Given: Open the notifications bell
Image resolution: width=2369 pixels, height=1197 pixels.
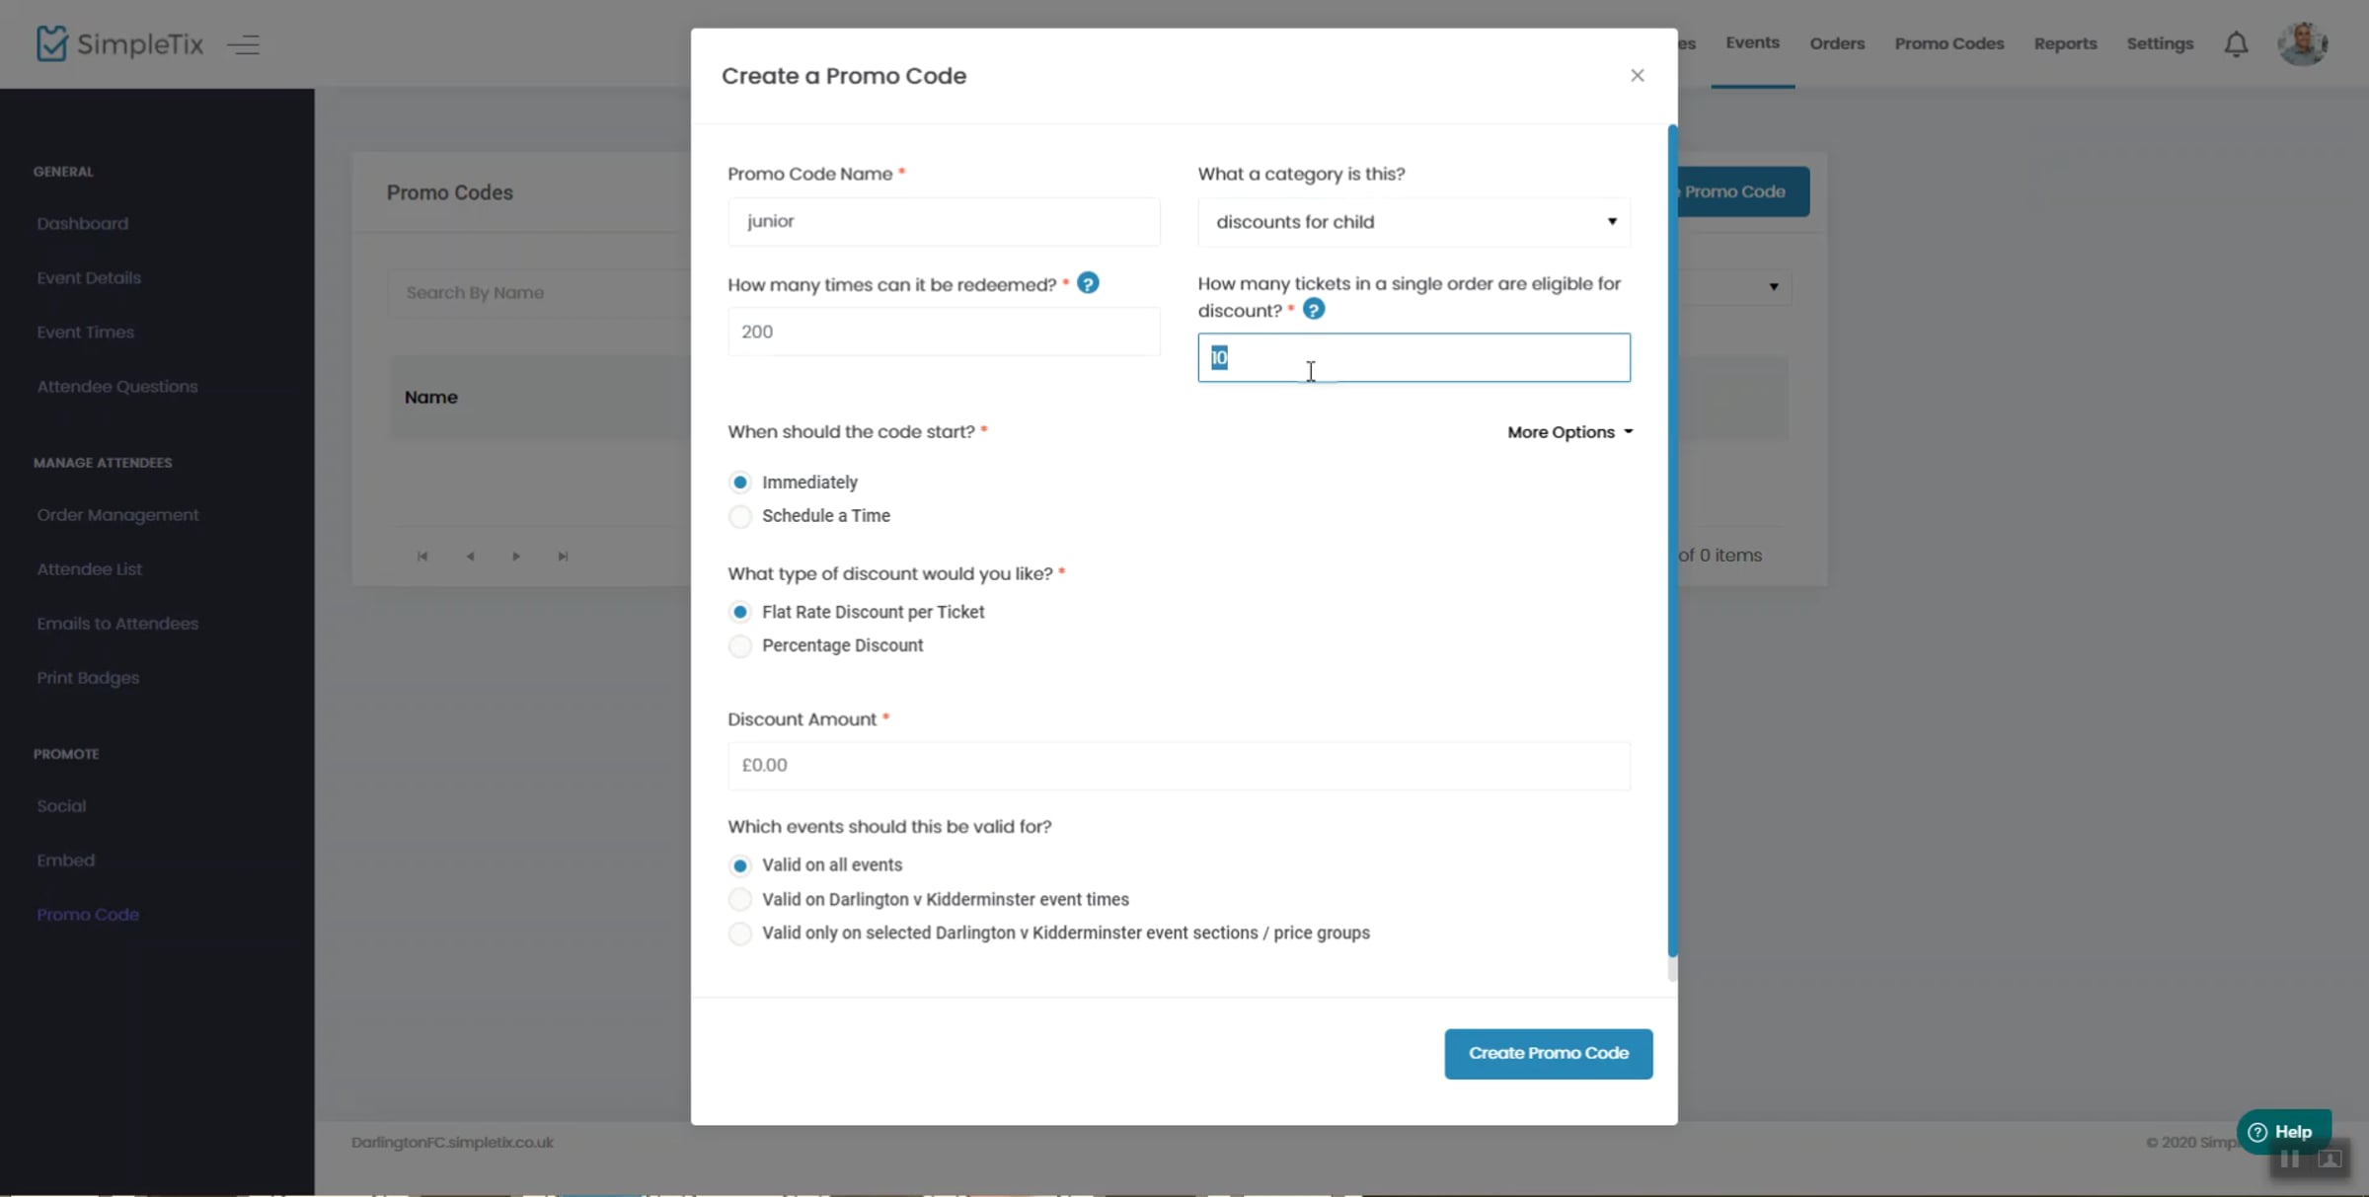Looking at the screenshot, I should 2236,44.
